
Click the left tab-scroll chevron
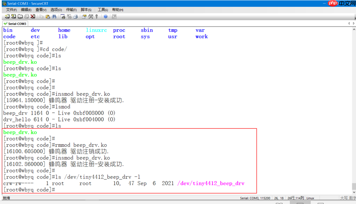tap(349, 23)
